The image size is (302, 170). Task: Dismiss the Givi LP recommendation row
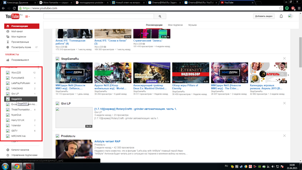pyautogui.click(x=284, y=103)
